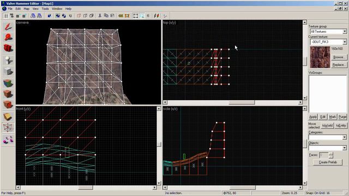
Task: Click the Copy toolbar icon
Action: click(x=106, y=16)
